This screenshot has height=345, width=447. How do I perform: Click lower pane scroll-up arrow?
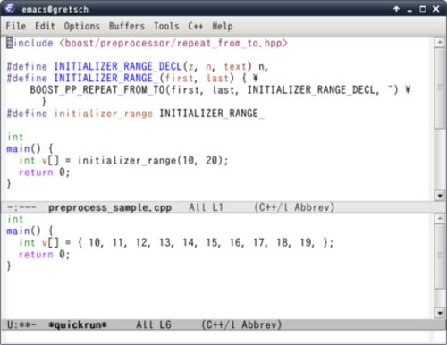[440, 218]
